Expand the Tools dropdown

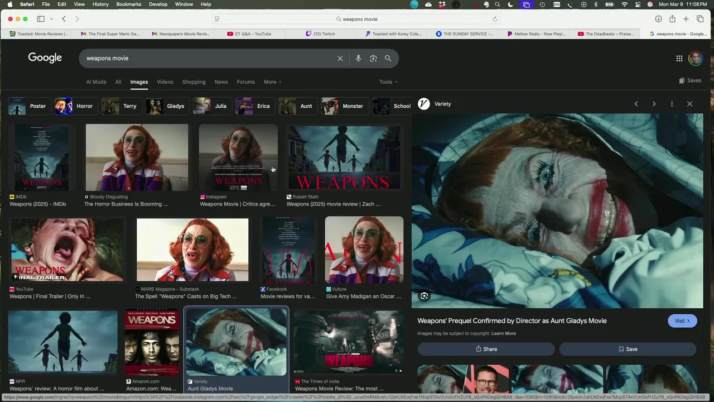point(388,82)
